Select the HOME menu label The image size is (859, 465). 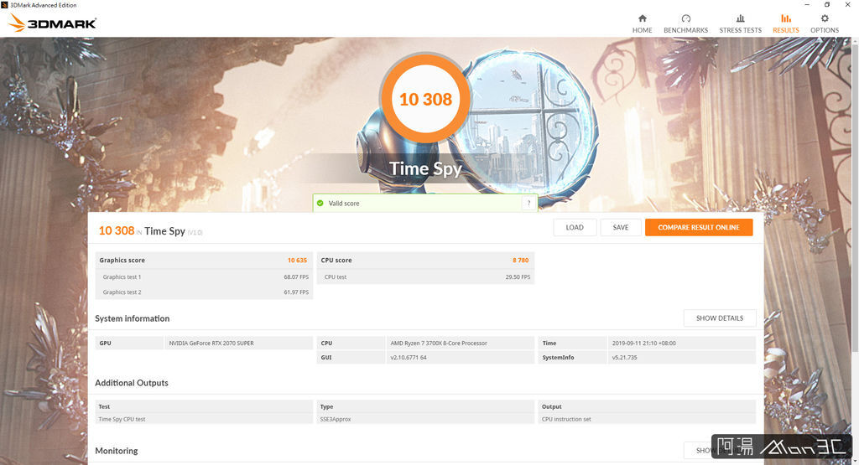pos(642,30)
